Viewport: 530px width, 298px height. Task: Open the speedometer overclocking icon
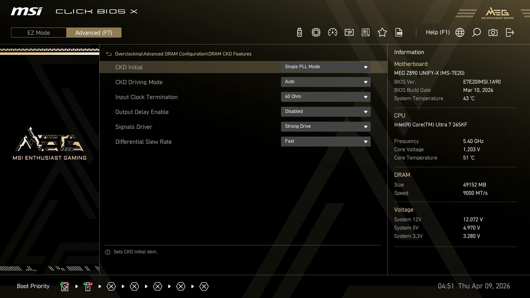coord(332,33)
